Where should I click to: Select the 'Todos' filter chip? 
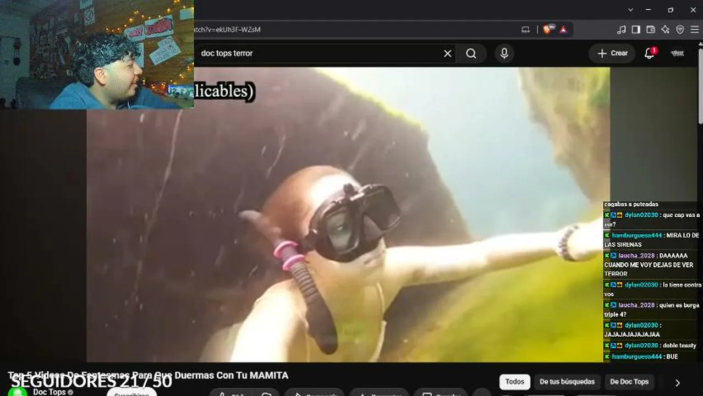(x=515, y=382)
